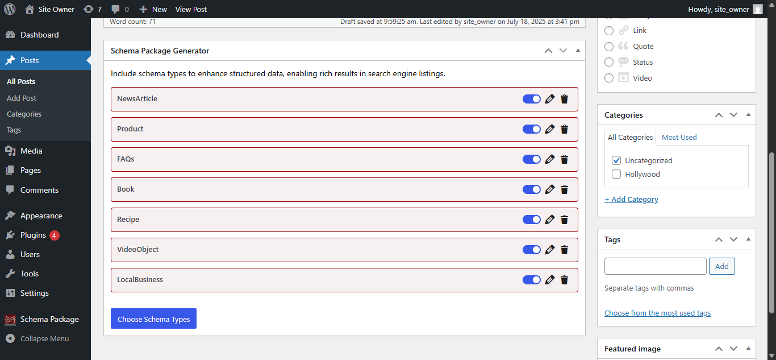
Task: Turn off the FAQs schema toggle
Action: click(x=532, y=159)
